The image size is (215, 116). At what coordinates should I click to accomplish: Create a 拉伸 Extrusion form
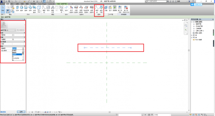17,9
